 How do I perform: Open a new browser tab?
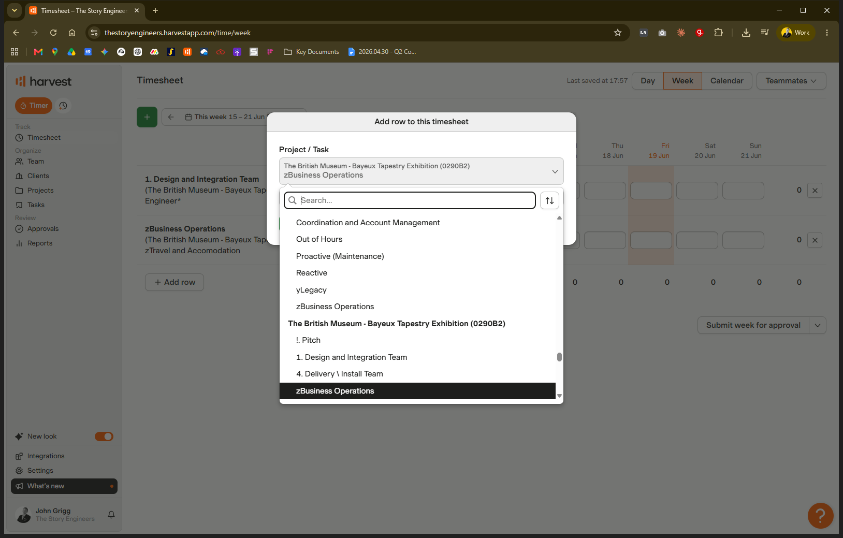(x=155, y=10)
